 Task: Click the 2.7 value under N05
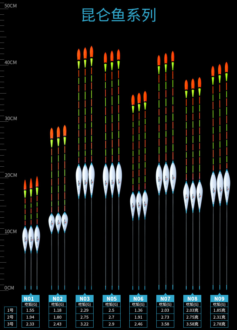pos(111,317)
